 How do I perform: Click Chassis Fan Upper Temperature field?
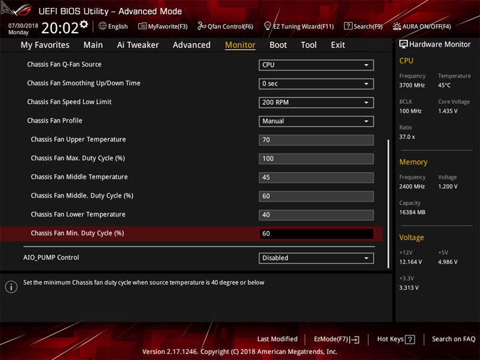click(x=316, y=140)
